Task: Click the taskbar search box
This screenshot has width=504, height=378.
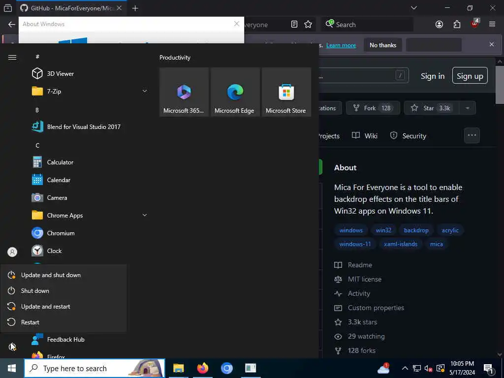Action: point(94,368)
